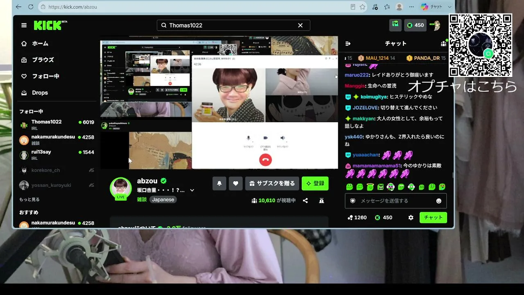524x295 pixels.
Task: Reload the browser page
Action: pyautogui.click(x=31, y=7)
